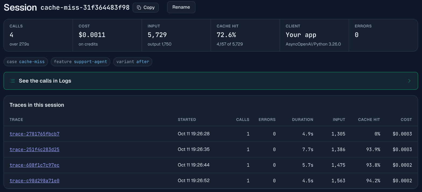
Task: Click the 1,305 input cell
Action: (339, 134)
